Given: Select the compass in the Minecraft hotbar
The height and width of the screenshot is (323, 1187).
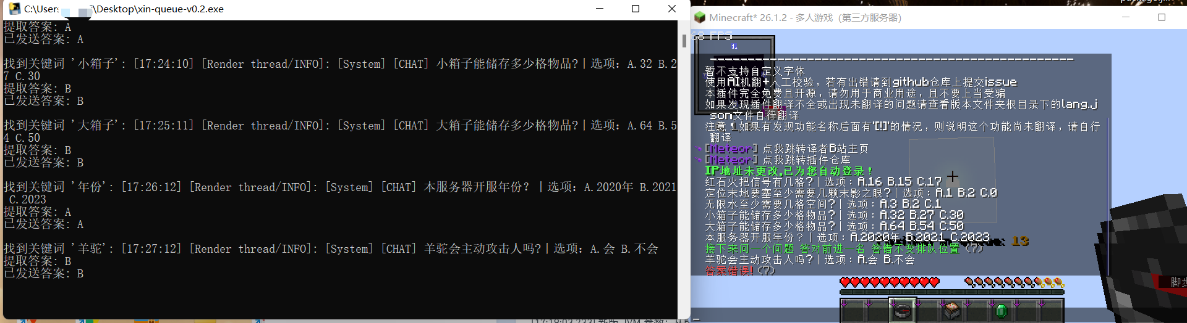Looking at the screenshot, I should coord(902,310).
